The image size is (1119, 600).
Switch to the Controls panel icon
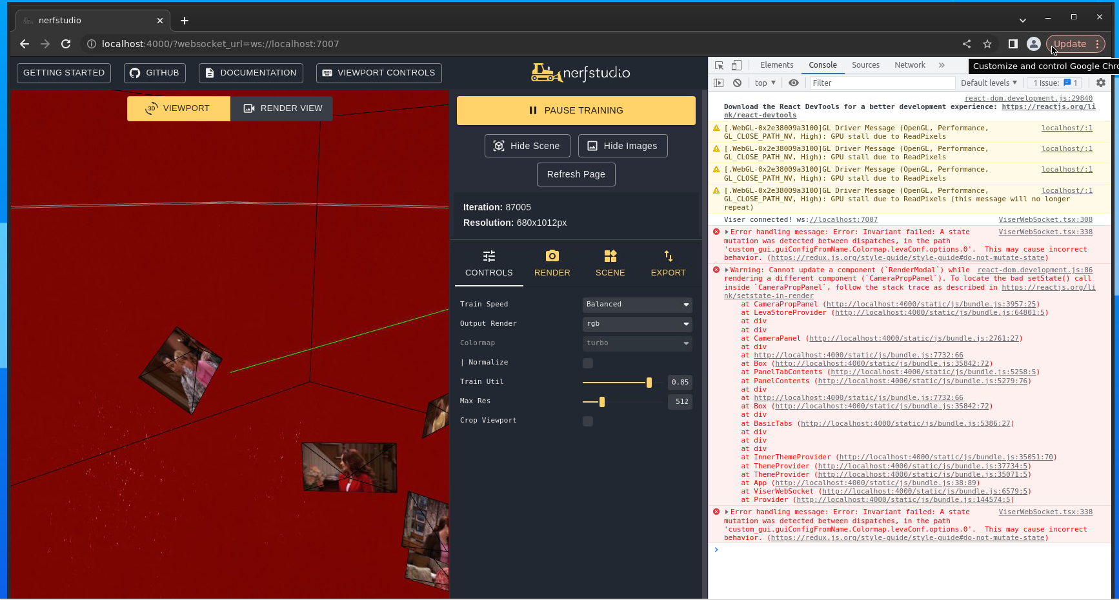489,257
